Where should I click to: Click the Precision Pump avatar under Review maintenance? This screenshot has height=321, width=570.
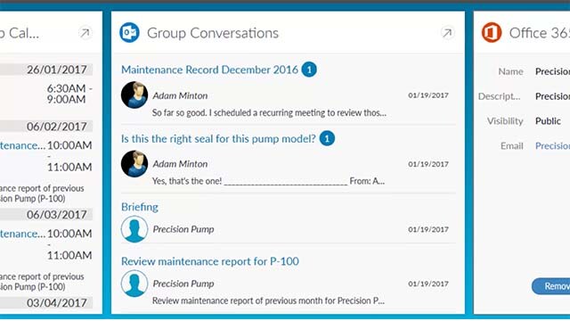pyautogui.click(x=134, y=284)
